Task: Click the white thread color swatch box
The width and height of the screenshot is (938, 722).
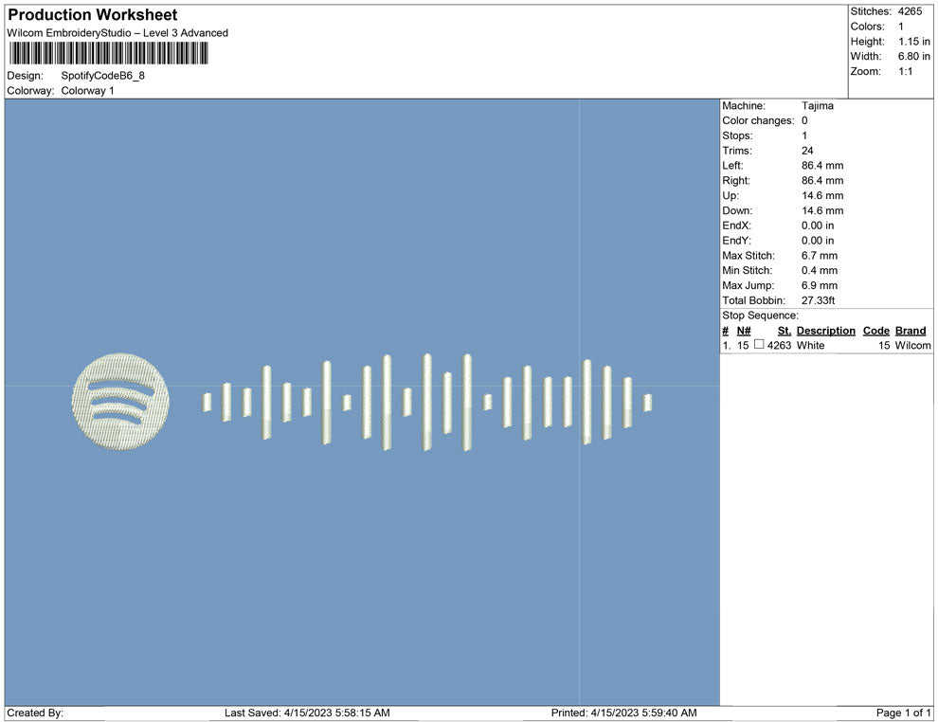Action: (759, 344)
